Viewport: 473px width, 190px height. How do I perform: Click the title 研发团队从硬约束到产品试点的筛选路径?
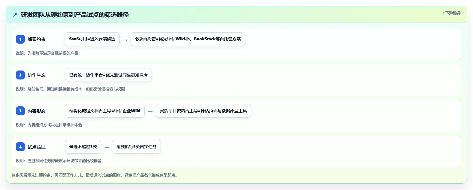click(75, 15)
